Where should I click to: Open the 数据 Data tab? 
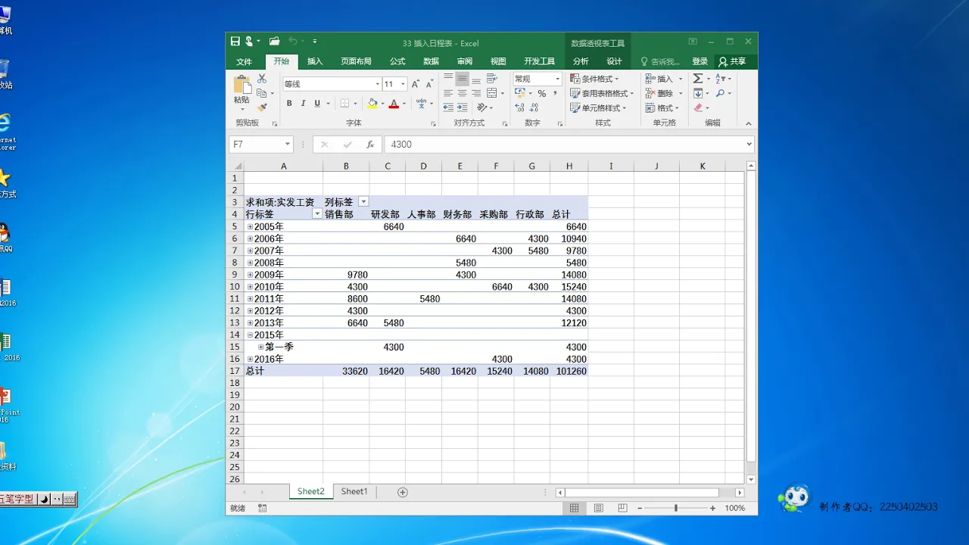pos(431,61)
